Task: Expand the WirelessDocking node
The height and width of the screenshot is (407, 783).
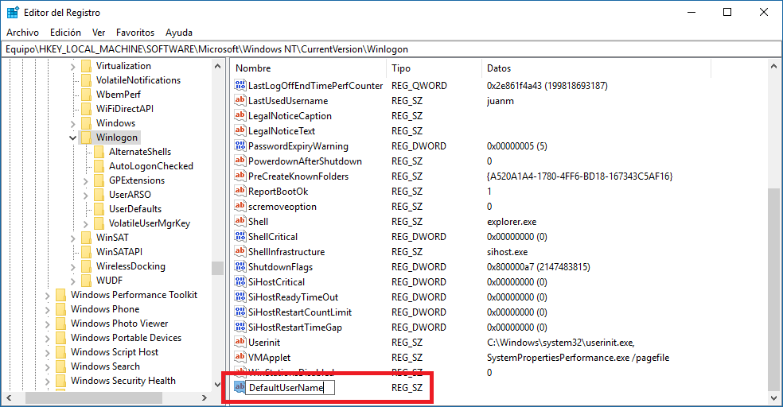Action: coord(73,267)
